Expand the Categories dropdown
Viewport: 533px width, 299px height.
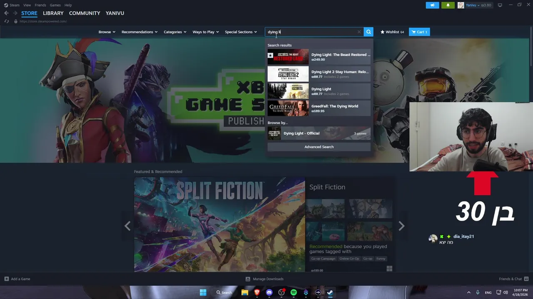click(175, 32)
